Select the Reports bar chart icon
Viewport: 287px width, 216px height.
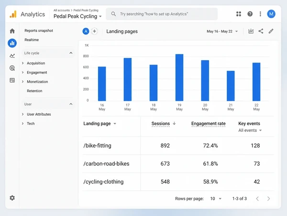12,43
